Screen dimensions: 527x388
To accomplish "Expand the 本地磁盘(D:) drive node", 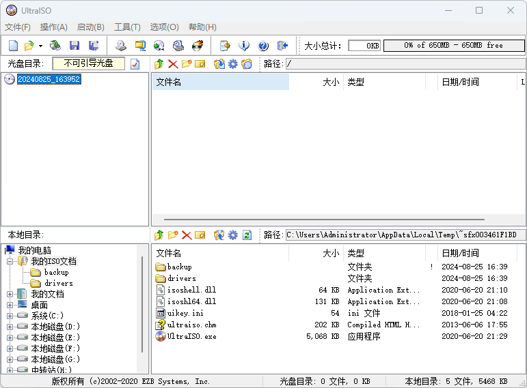I will (x=10, y=327).
